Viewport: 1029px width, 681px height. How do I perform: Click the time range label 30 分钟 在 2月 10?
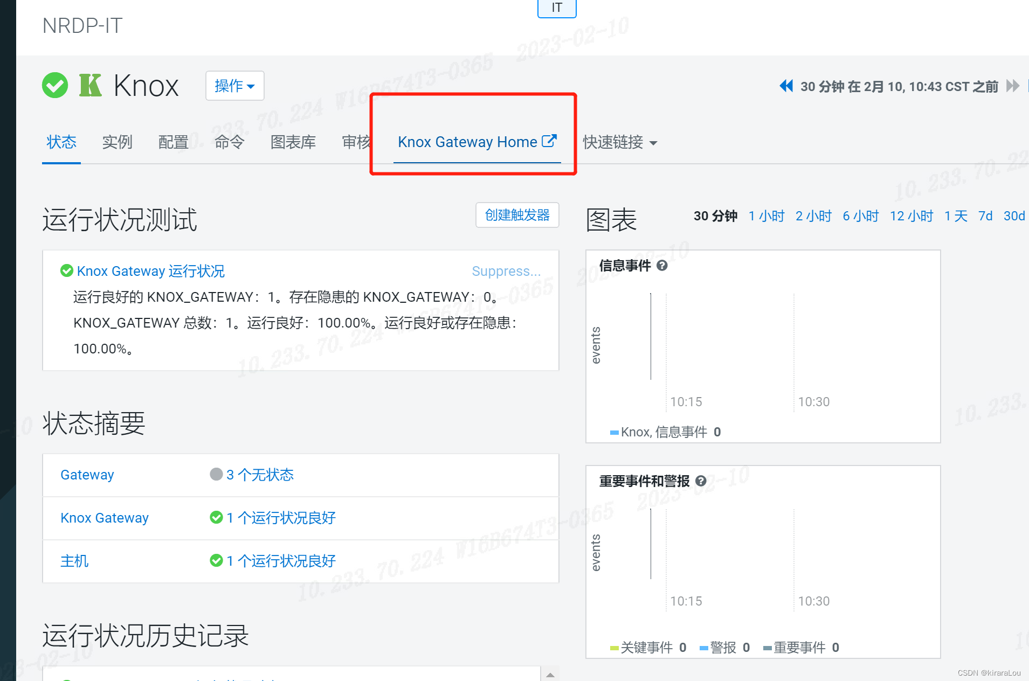tap(899, 86)
